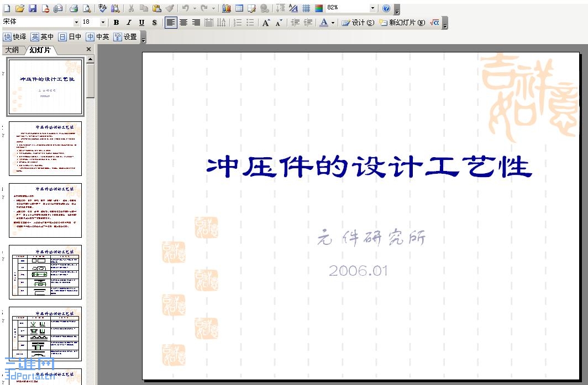The height and width of the screenshot is (385, 588).
Task: Toggle bold formatting
Action: point(116,23)
